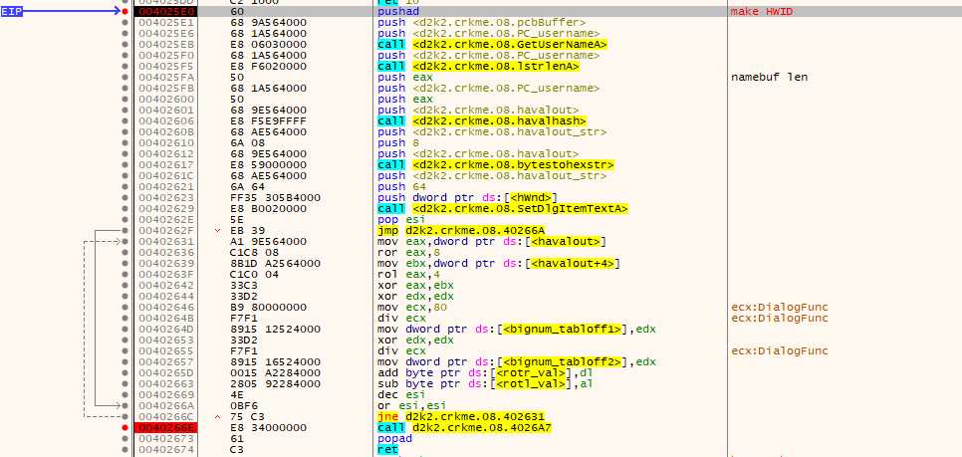
Task: Select the 'or esi,esi' instruction
Action: click(412, 405)
